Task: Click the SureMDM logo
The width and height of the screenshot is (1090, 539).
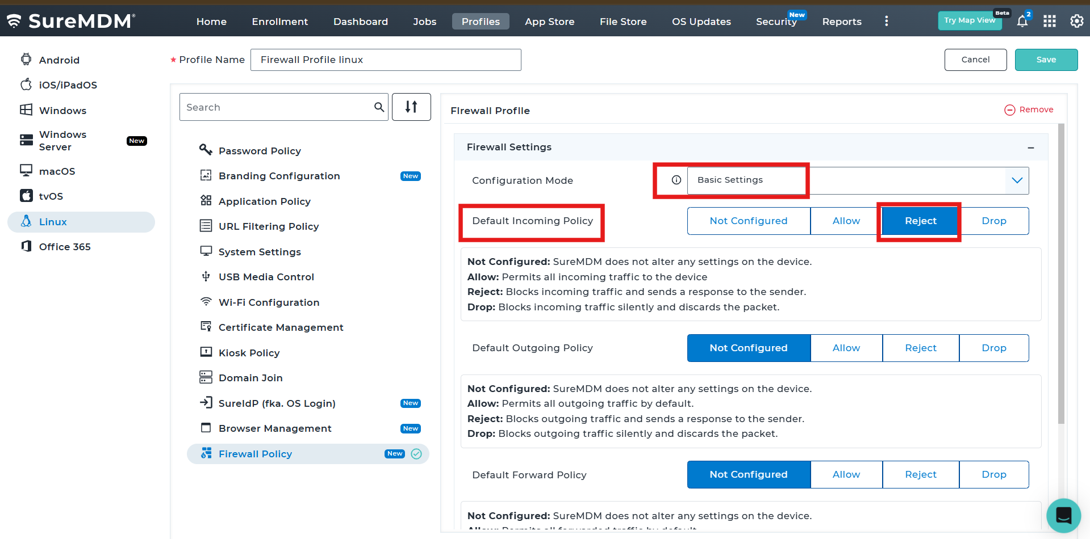Action: point(71,21)
